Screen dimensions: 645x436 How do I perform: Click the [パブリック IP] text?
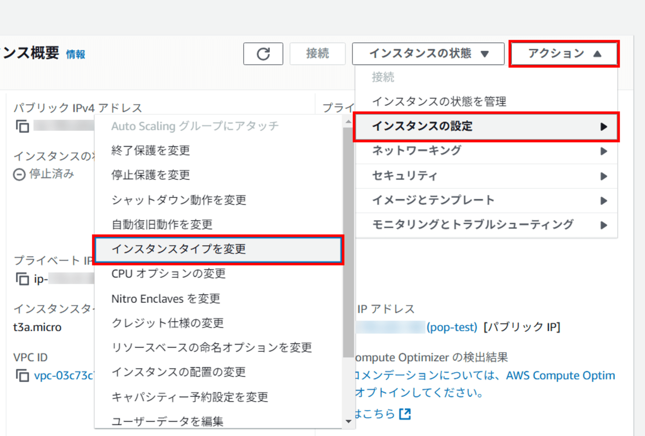click(522, 327)
